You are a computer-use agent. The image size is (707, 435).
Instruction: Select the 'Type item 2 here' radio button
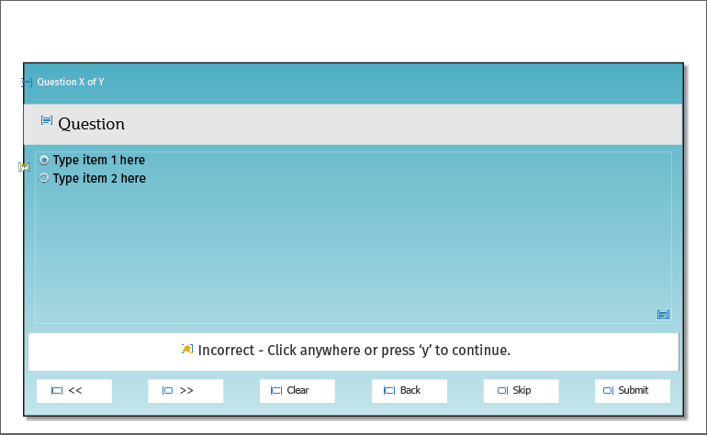click(44, 178)
